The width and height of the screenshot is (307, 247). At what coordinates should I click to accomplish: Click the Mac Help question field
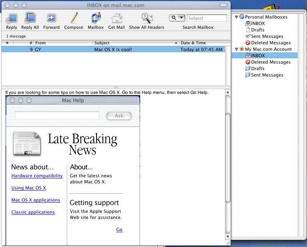coord(57,116)
